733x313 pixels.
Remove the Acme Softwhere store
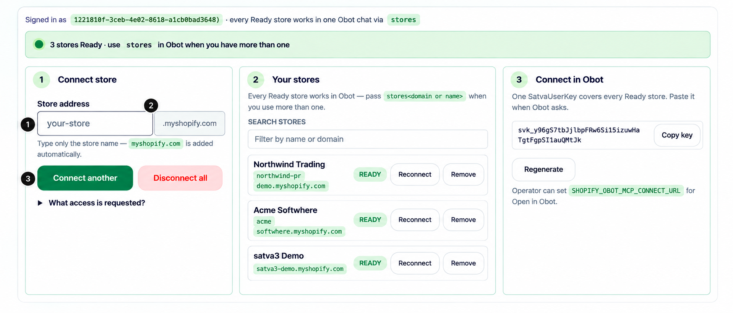point(463,220)
